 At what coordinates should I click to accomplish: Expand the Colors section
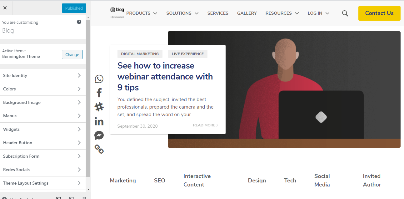[43, 89]
